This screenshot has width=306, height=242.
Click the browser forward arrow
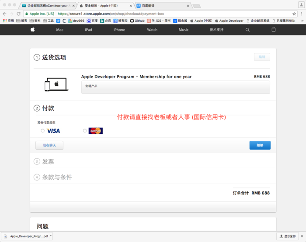click(11, 14)
